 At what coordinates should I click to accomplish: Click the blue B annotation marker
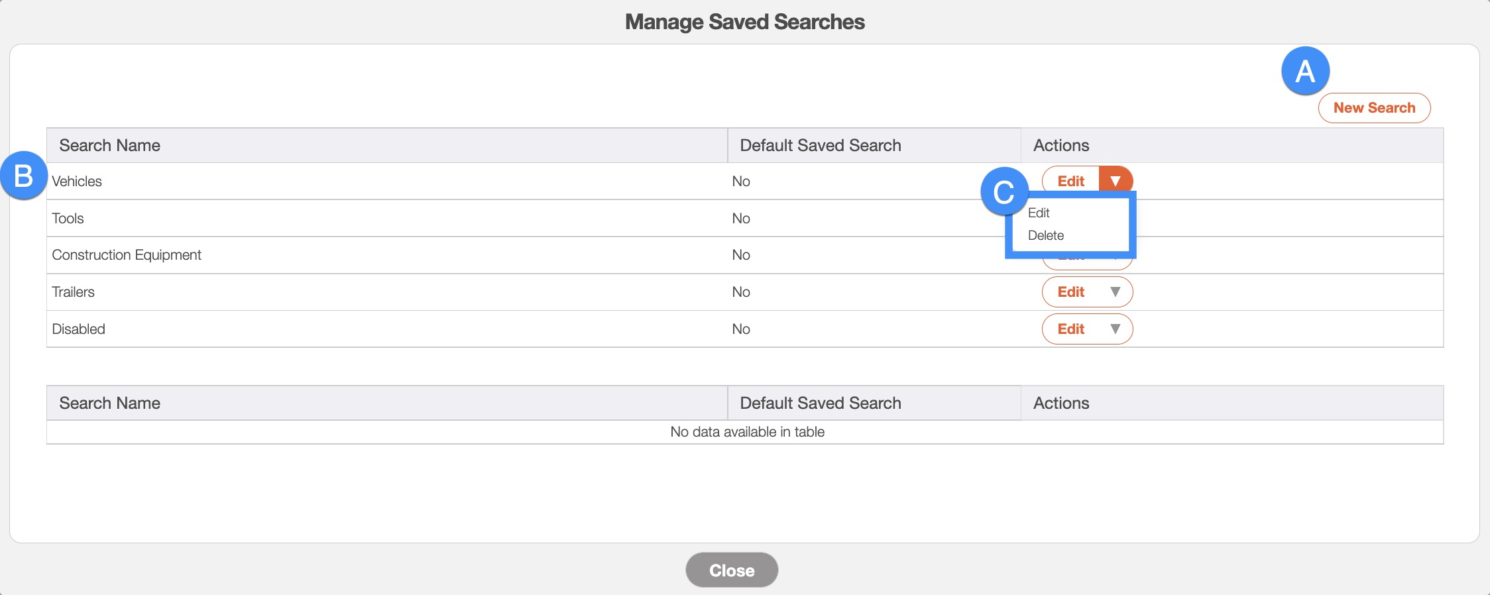point(24,176)
